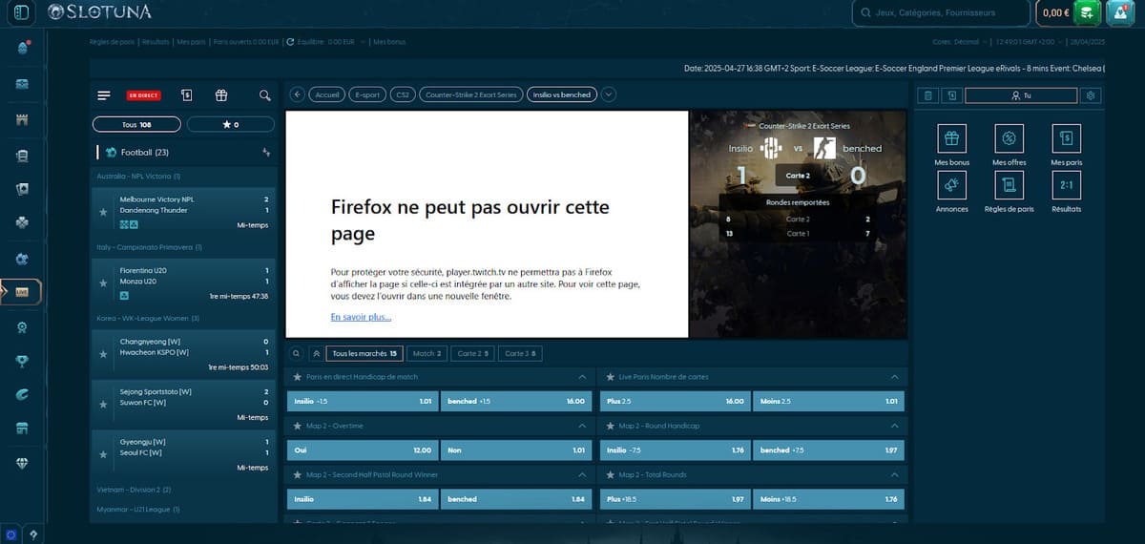Open the trophy tournaments icon in sidebar
The image size is (1145, 544).
click(21, 361)
